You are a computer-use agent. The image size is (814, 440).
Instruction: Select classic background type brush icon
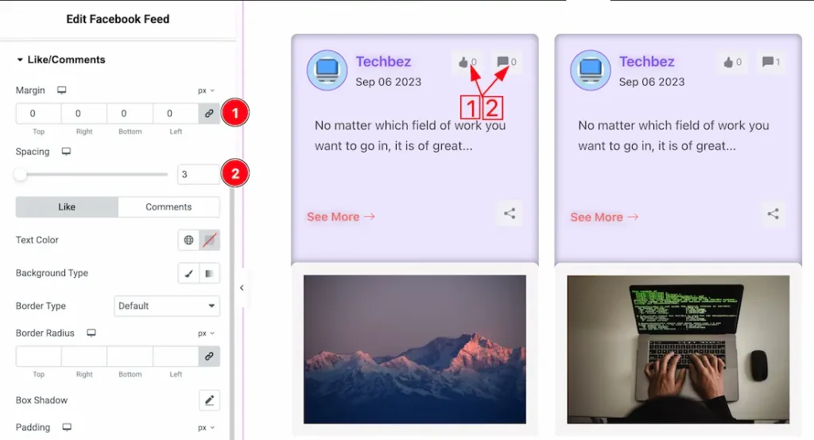(x=188, y=273)
